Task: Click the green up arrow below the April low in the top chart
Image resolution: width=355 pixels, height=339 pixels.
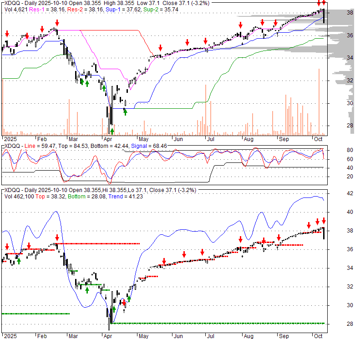Action: coord(112,130)
